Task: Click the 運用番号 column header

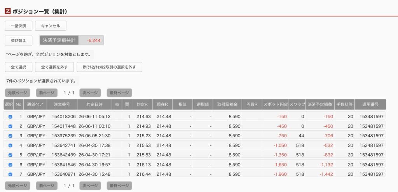Action: coord(370,104)
